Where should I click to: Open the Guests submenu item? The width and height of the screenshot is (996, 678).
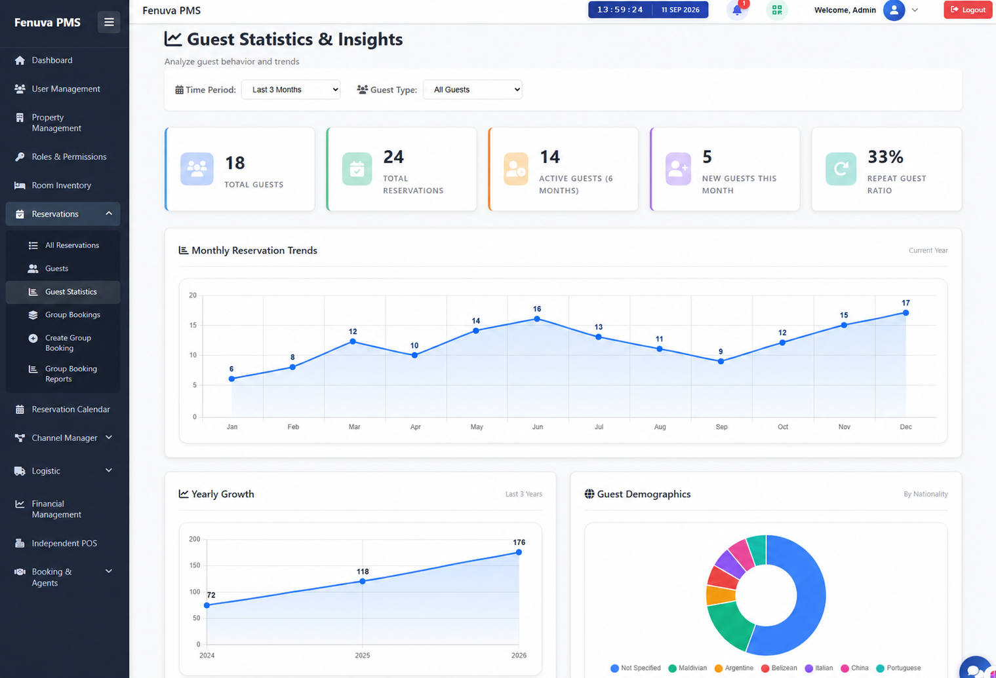63,269
